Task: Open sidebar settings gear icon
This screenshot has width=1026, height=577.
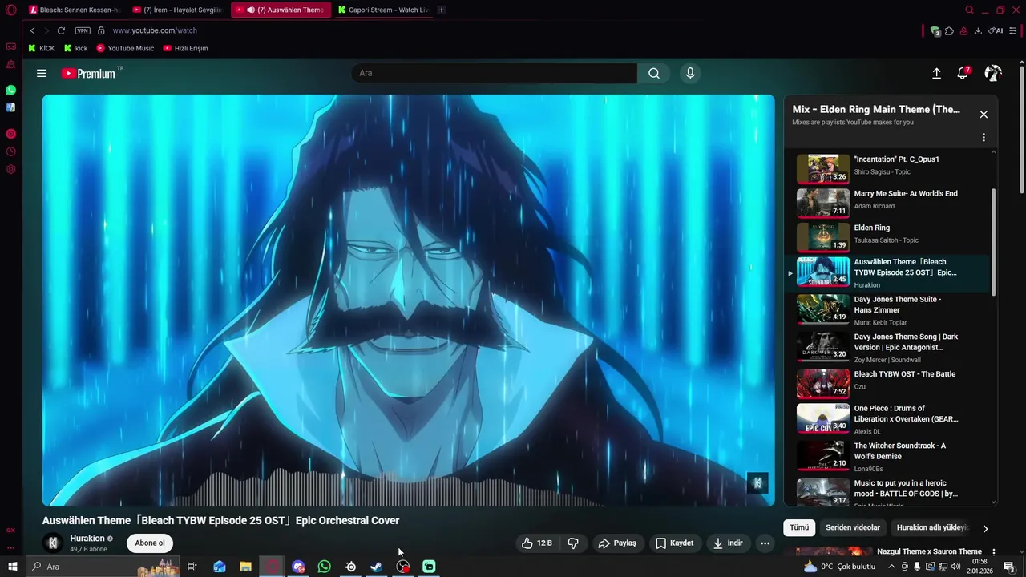Action: tap(10, 169)
